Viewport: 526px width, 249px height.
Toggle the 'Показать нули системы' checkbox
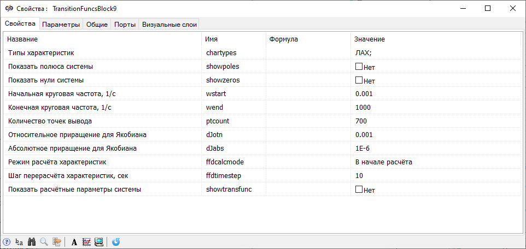click(359, 80)
